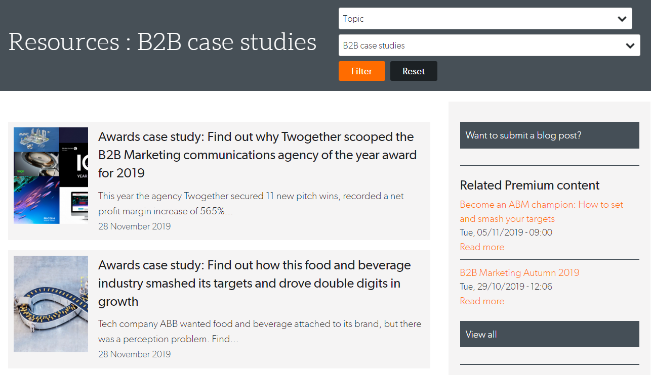
Task: Click the Twogether 11 new pitch wins summary
Action: tap(251, 203)
